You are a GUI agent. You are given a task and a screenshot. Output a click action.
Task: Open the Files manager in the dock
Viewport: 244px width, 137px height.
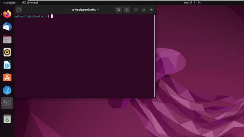pyautogui.click(x=7, y=40)
